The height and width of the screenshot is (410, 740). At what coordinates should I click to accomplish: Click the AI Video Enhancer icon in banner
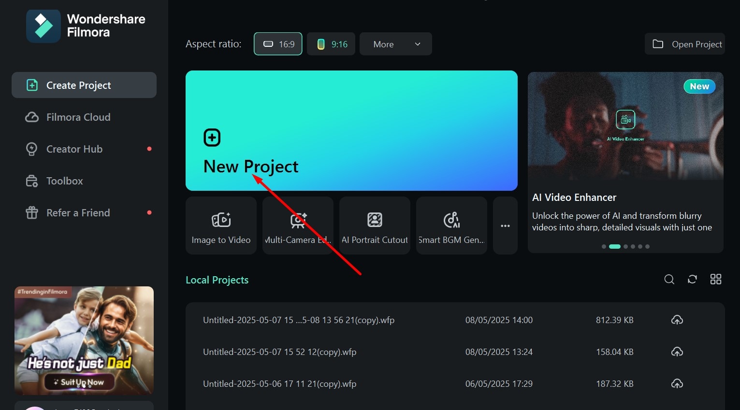pyautogui.click(x=625, y=119)
